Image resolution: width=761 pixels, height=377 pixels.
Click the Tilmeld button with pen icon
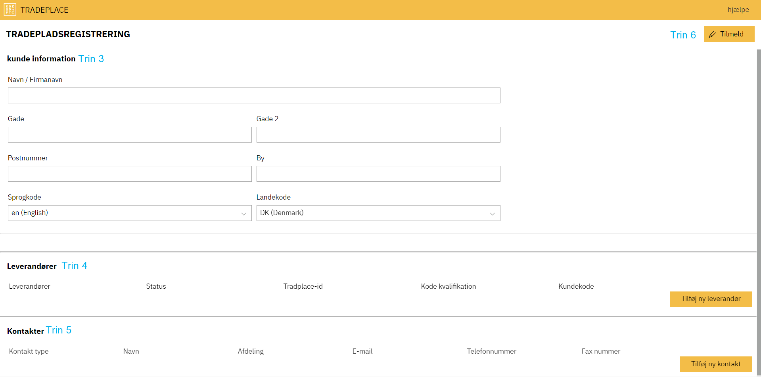coord(729,34)
